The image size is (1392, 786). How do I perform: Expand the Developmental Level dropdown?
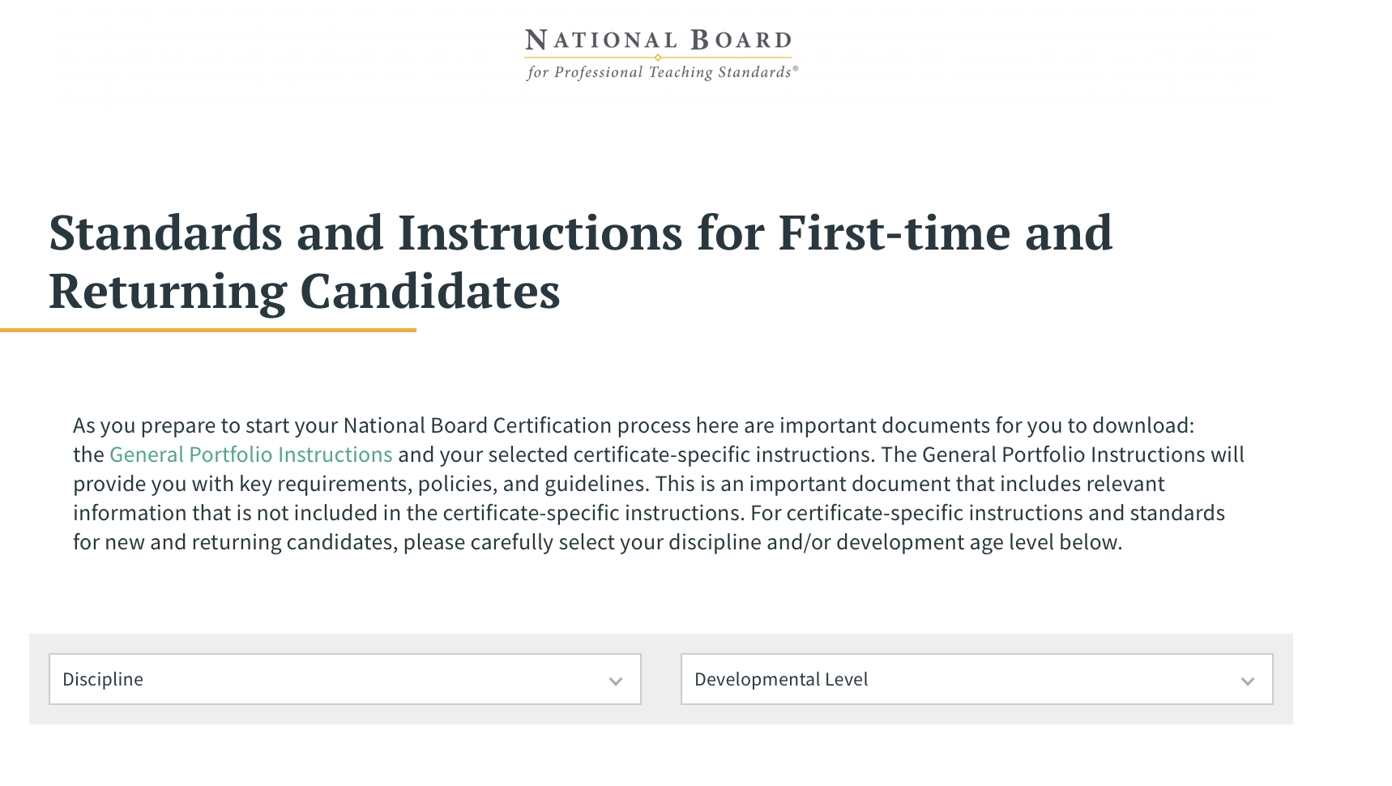tap(977, 679)
